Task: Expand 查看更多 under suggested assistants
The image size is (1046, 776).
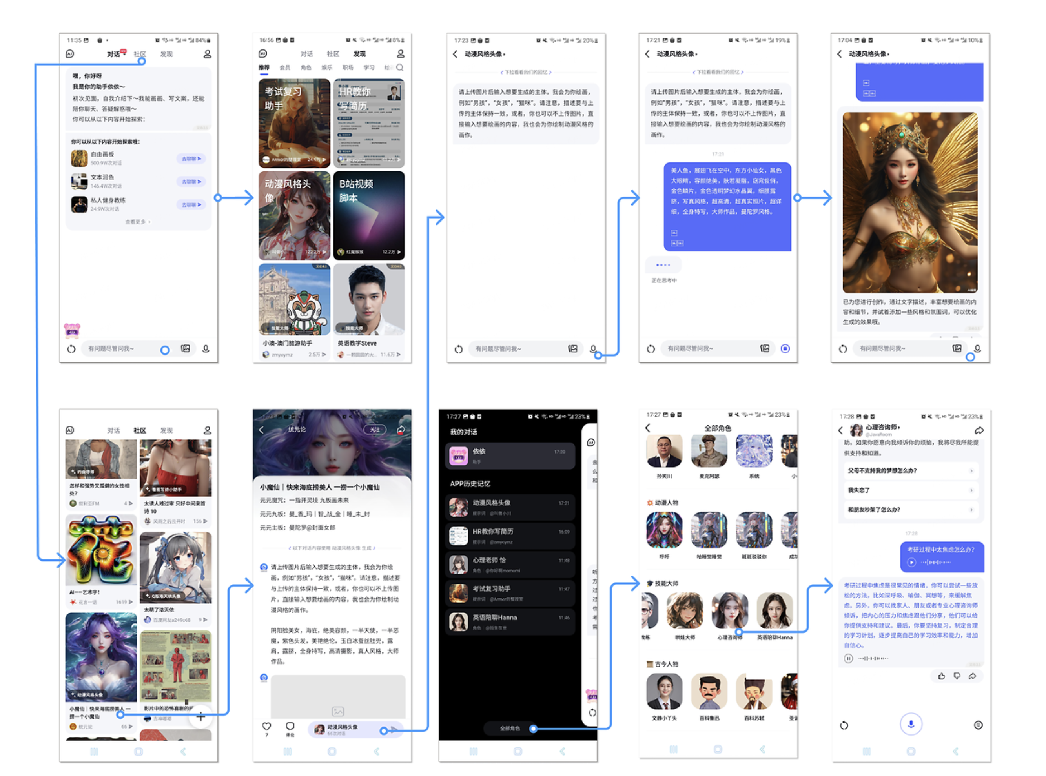Action: [x=138, y=222]
